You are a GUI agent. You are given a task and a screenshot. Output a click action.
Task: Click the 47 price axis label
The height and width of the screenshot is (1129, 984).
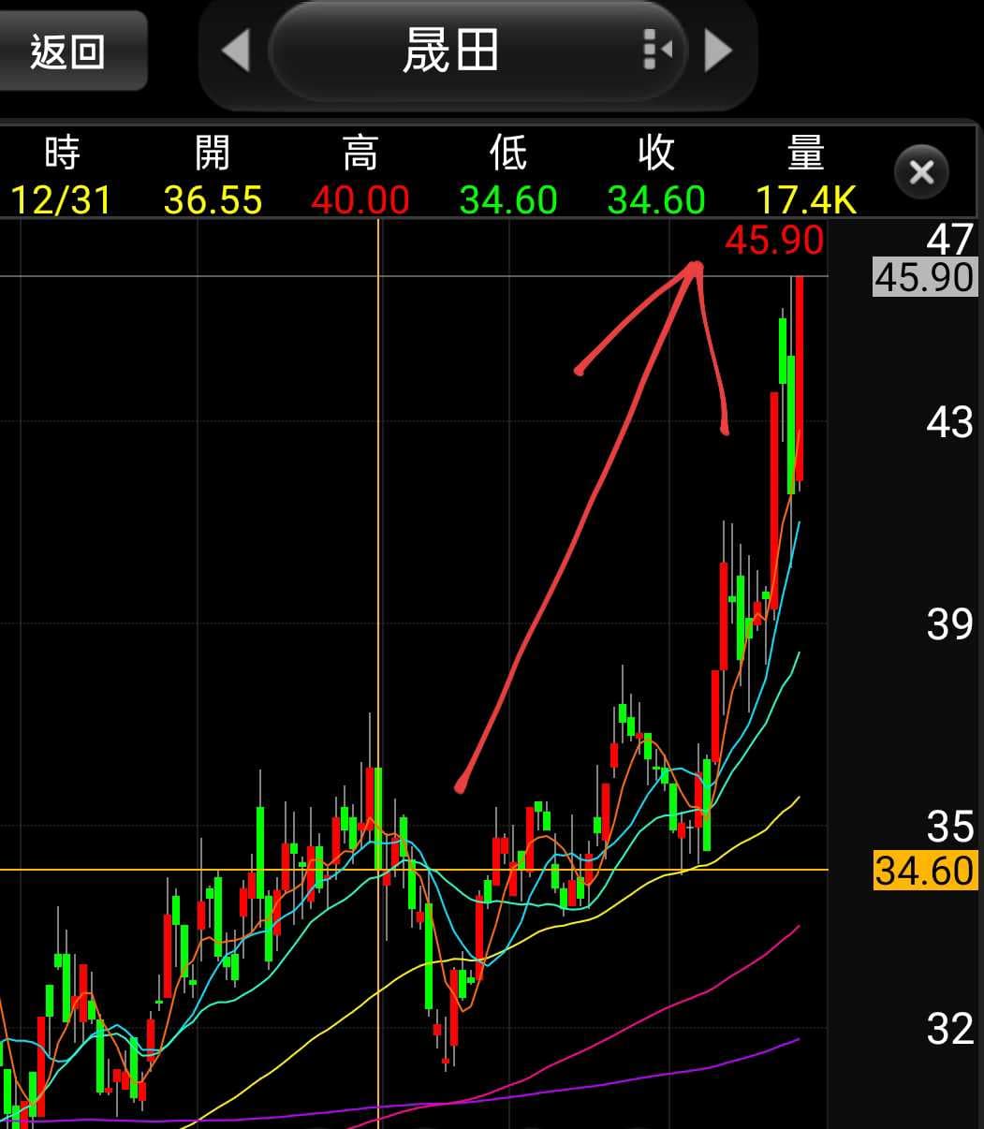(x=949, y=240)
